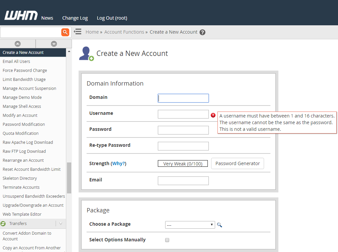338x252 pixels.
Task: Collapse the Transfers section chevron
Action: point(61,224)
